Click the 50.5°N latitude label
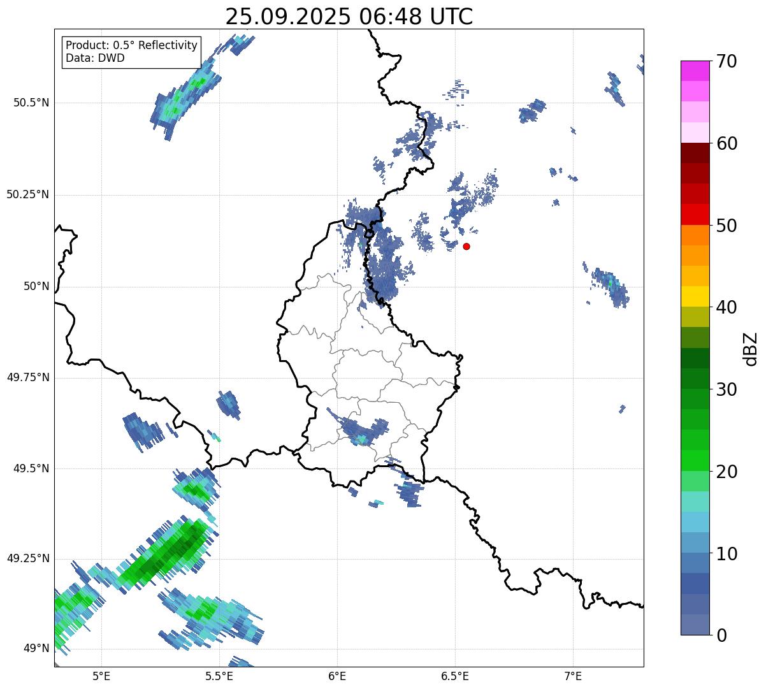 click(x=31, y=103)
